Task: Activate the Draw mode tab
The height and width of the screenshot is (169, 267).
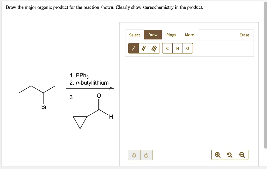Action: pos(153,34)
